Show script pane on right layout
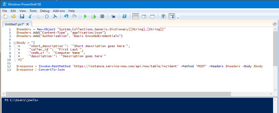 click(x=144, y=16)
